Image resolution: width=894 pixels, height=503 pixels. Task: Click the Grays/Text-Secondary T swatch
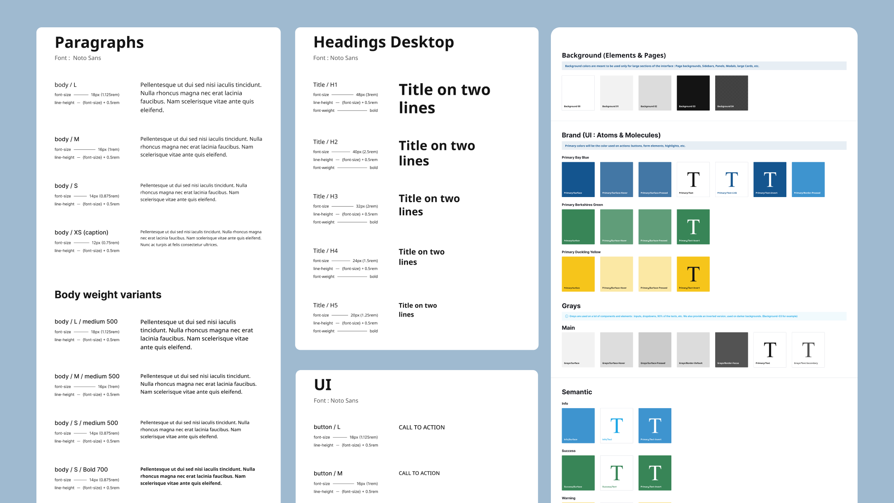(808, 349)
